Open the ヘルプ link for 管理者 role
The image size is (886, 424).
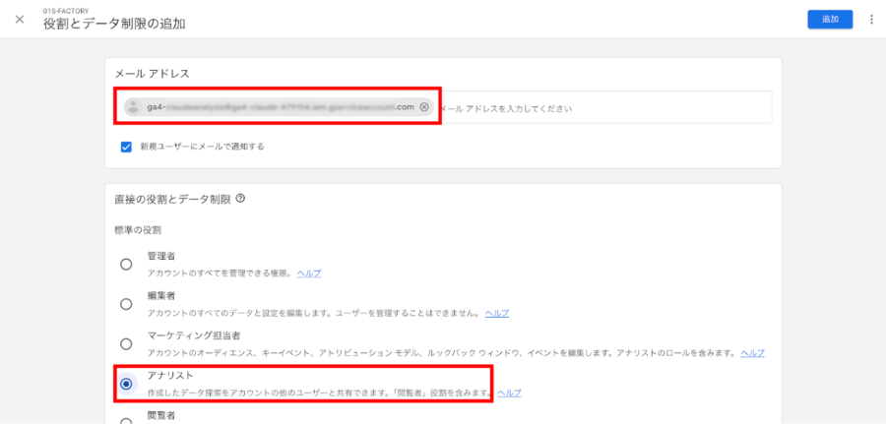point(308,273)
